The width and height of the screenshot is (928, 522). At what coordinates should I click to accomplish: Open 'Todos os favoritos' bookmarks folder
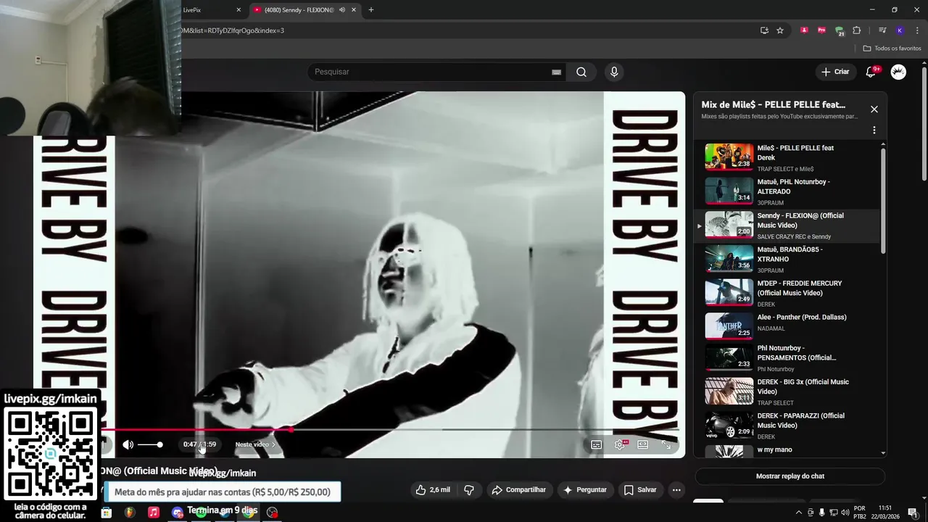[892, 49]
